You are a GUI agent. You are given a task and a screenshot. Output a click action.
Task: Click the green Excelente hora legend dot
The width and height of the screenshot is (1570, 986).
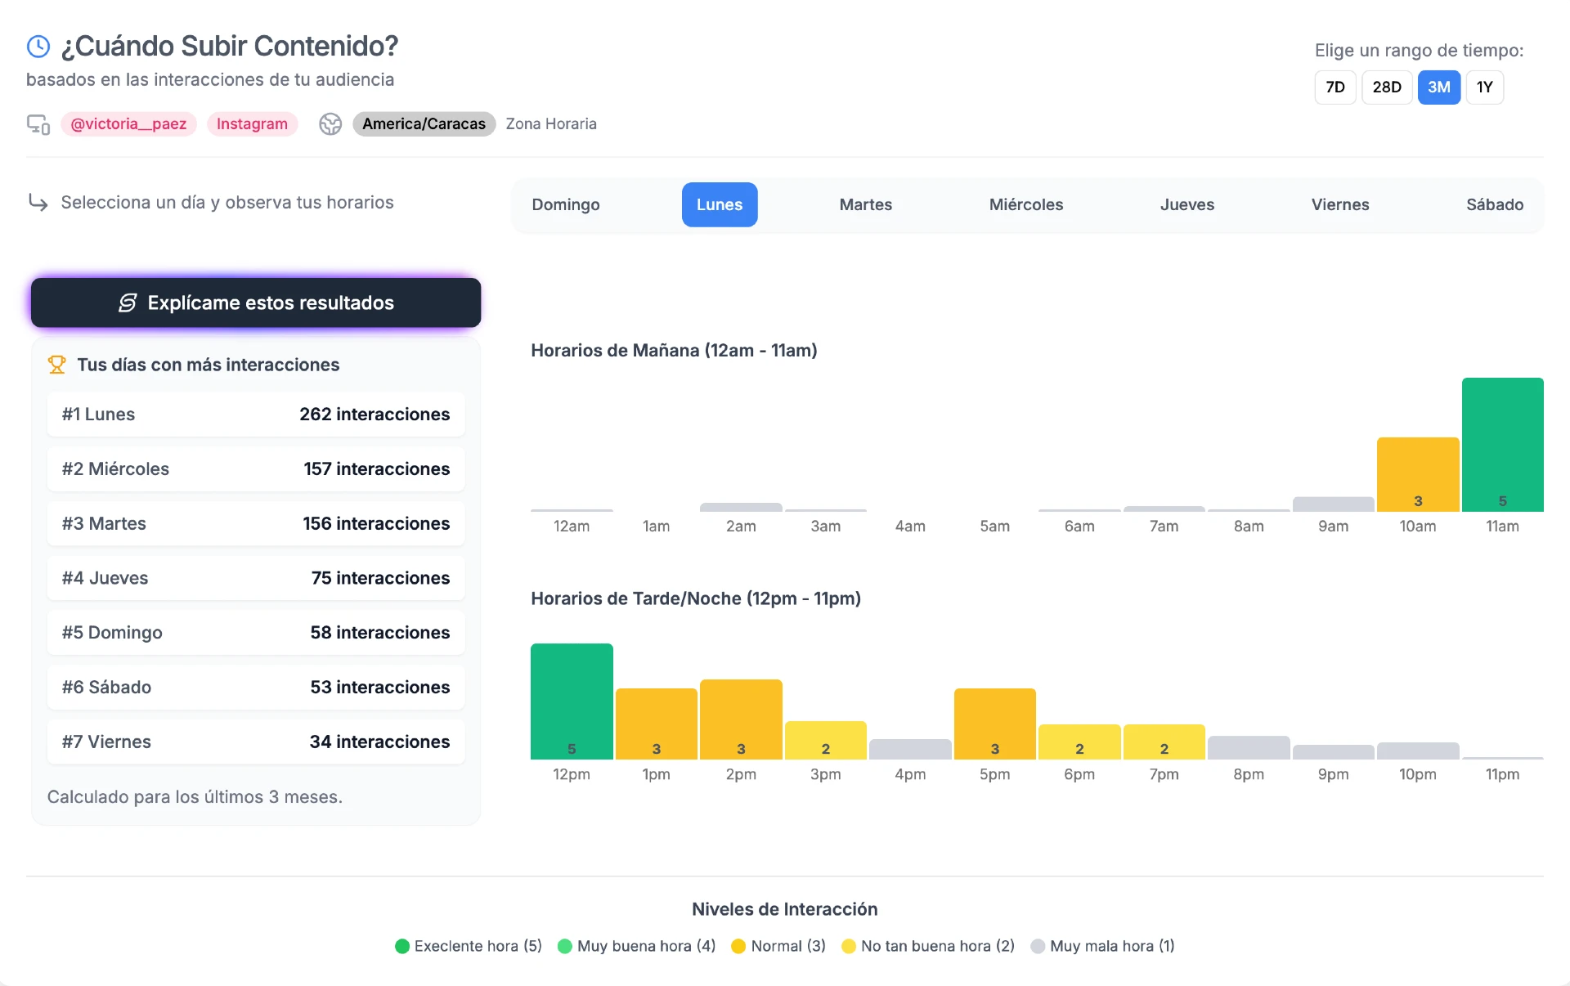click(x=401, y=947)
